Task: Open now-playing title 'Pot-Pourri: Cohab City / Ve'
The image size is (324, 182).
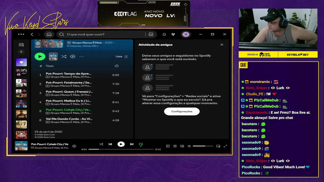Action: [50, 144]
